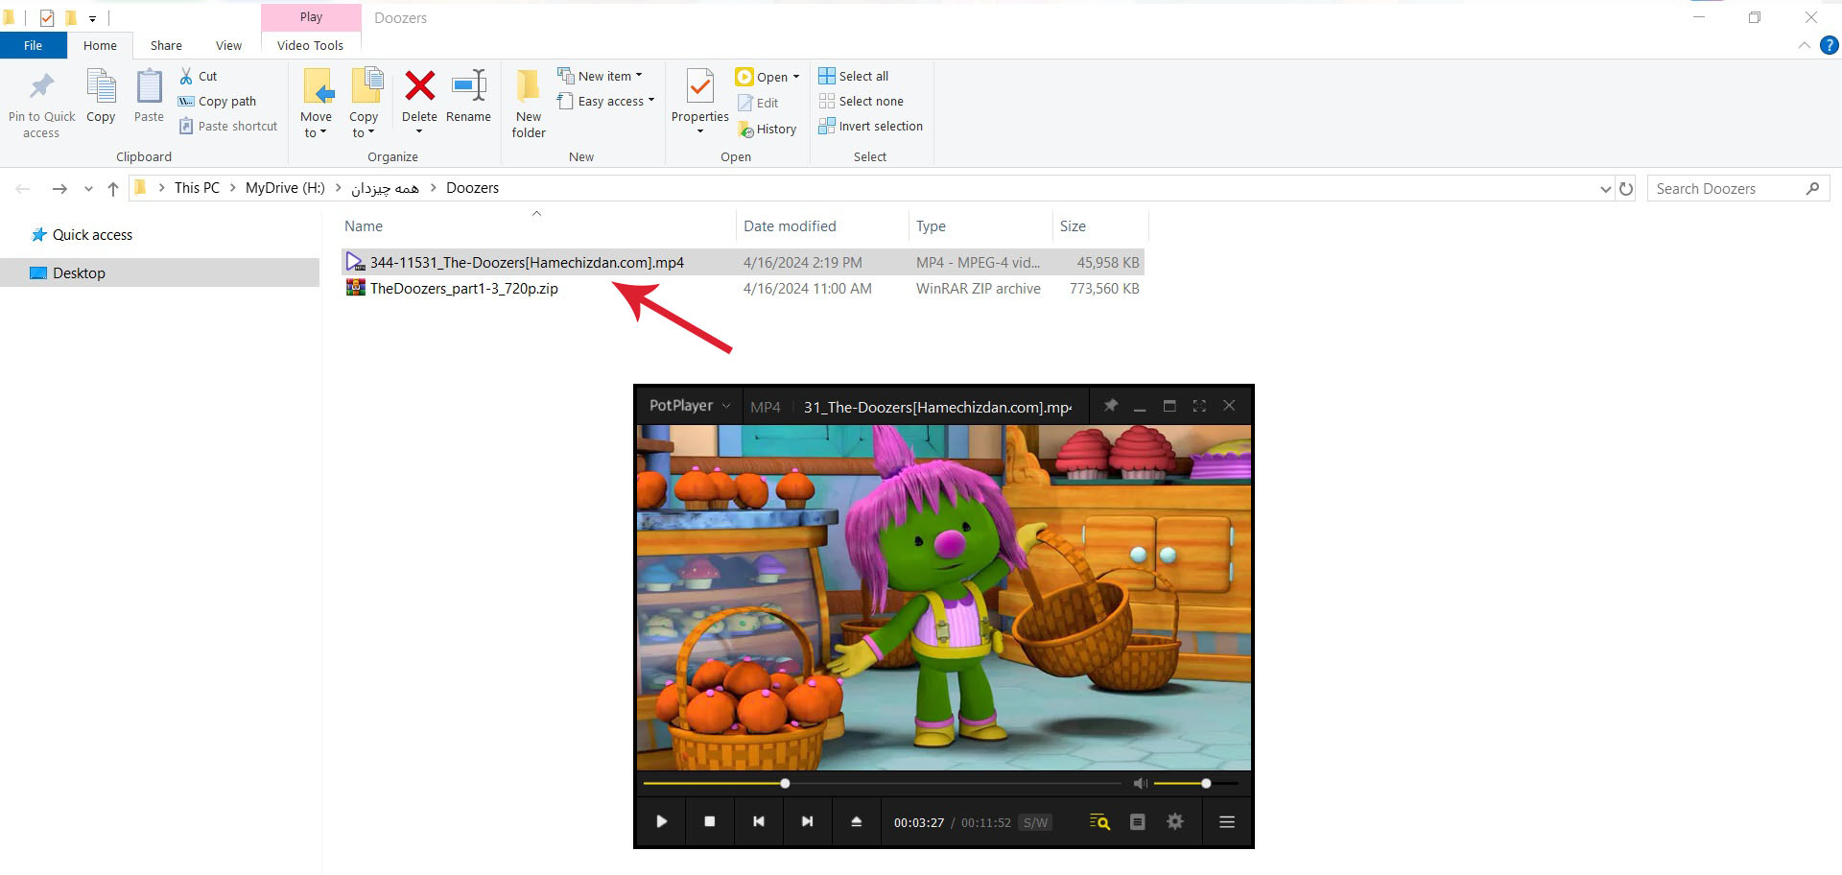Select TheDoozers_part1-3_720p.zip file
1842x875 pixels.
point(463,288)
